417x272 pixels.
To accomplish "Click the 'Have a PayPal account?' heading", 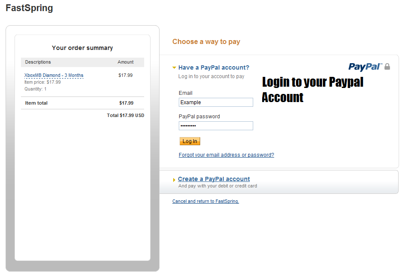I will click(x=213, y=67).
